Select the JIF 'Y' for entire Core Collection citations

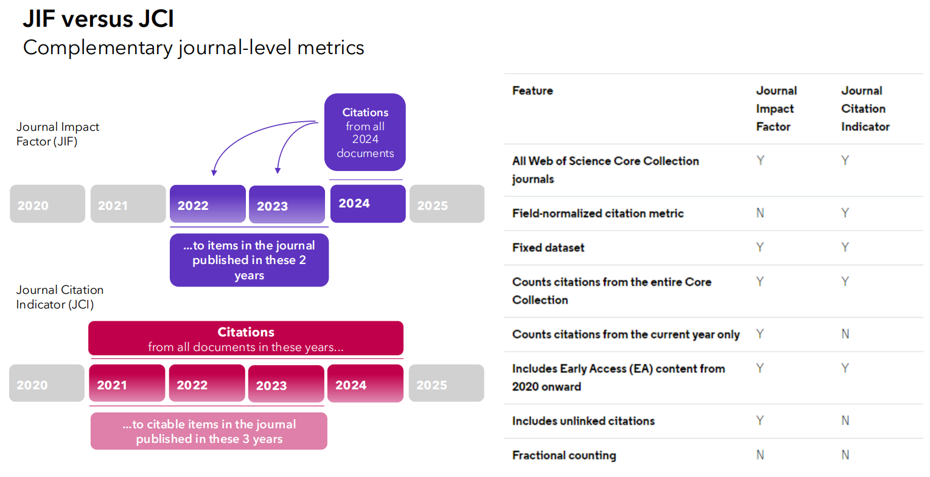pos(760,282)
